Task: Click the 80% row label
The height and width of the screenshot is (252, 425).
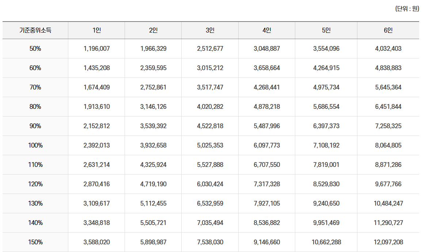Action: click(x=35, y=107)
